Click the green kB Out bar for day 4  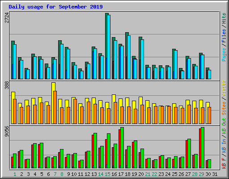tap(35, 156)
